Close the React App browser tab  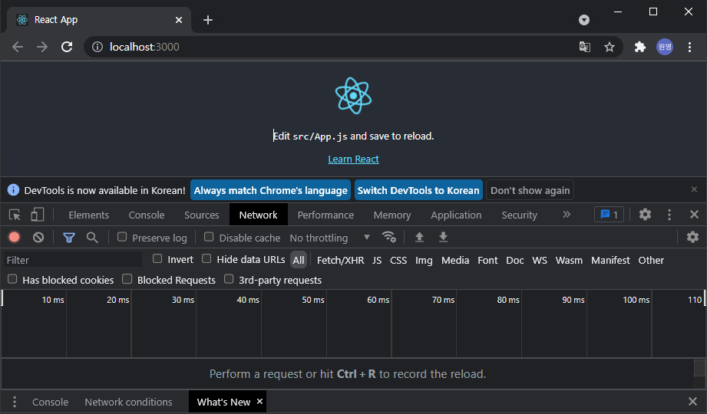tap(179, 20)
